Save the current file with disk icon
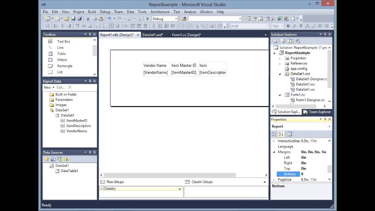 click(74, 19)
